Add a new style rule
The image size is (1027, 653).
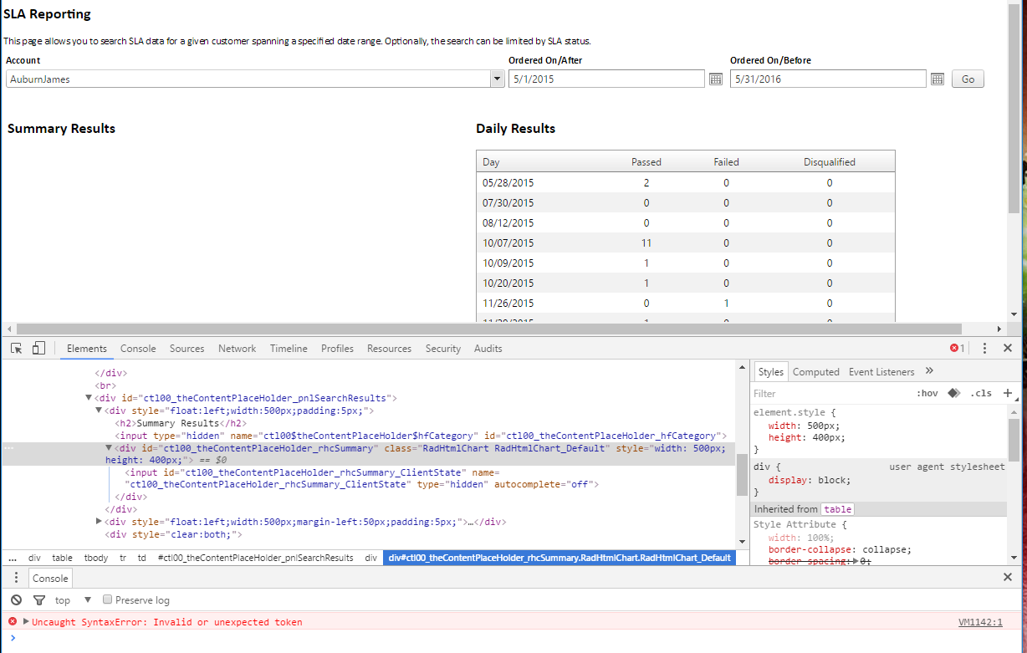click(1008, 393)
